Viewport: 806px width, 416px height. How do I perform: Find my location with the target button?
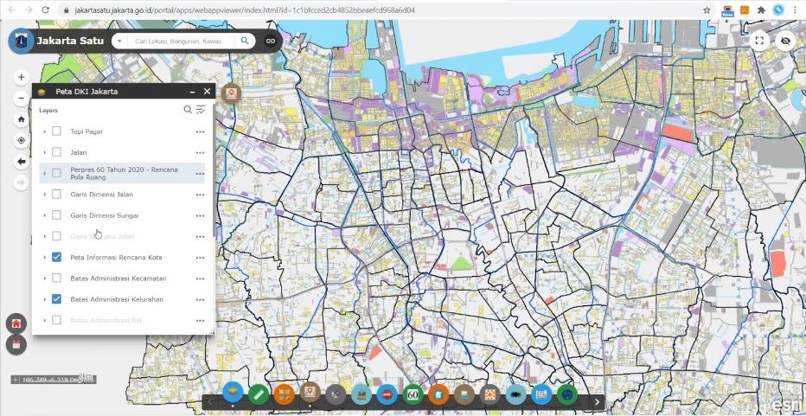[x=21, y=140]
